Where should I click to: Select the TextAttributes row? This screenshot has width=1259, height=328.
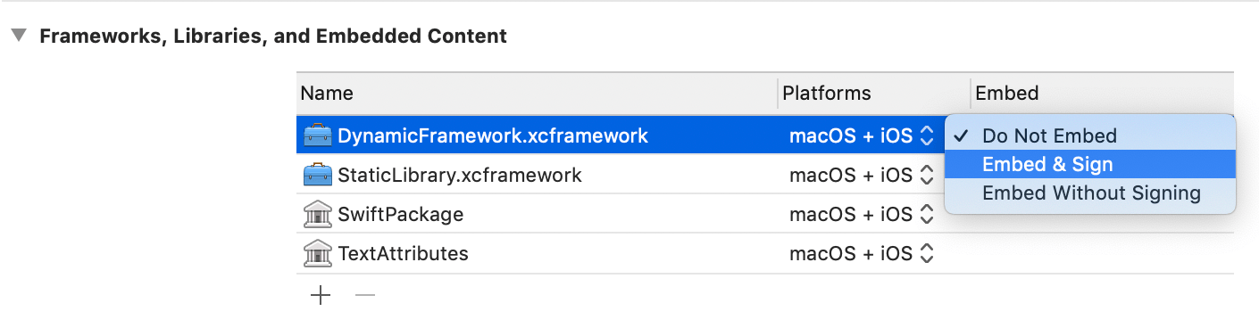765,253
